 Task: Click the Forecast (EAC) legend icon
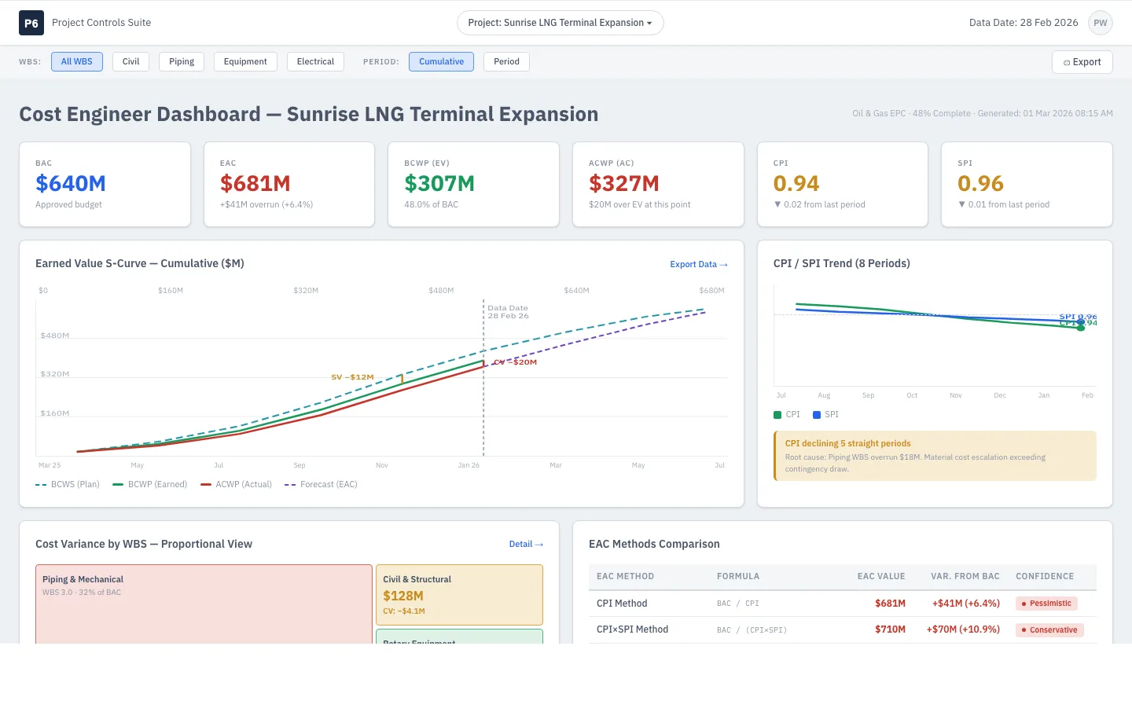[x=290, y=485]
